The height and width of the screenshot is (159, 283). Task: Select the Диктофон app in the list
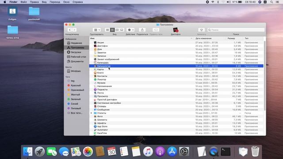point(176,46)
